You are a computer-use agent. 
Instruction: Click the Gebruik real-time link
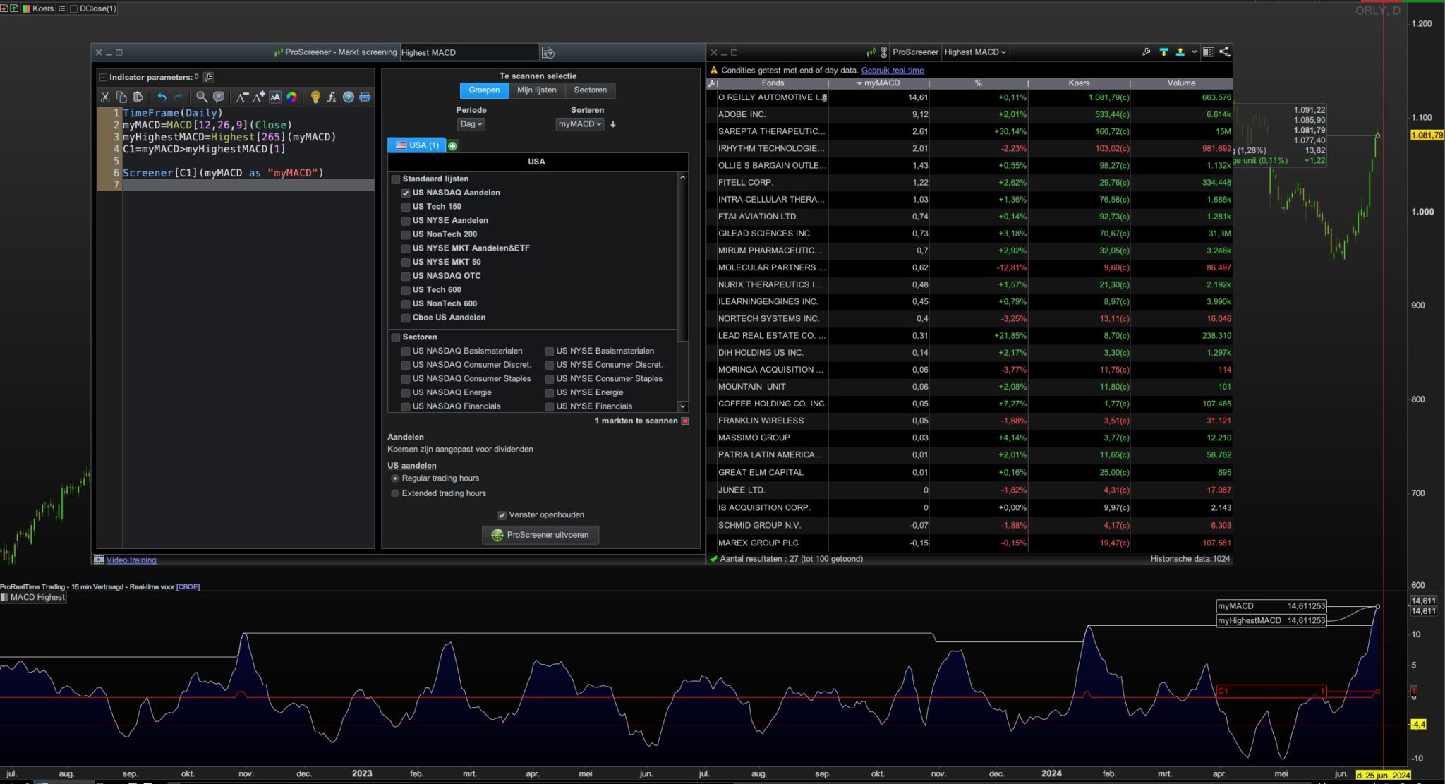click(892, 70)
